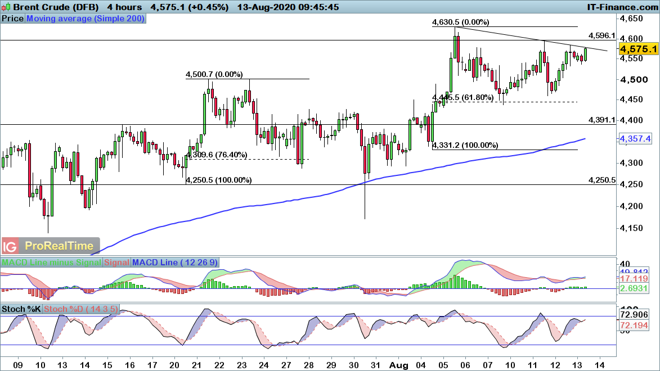Click the IT-Finance.com link

pos(622,7)
